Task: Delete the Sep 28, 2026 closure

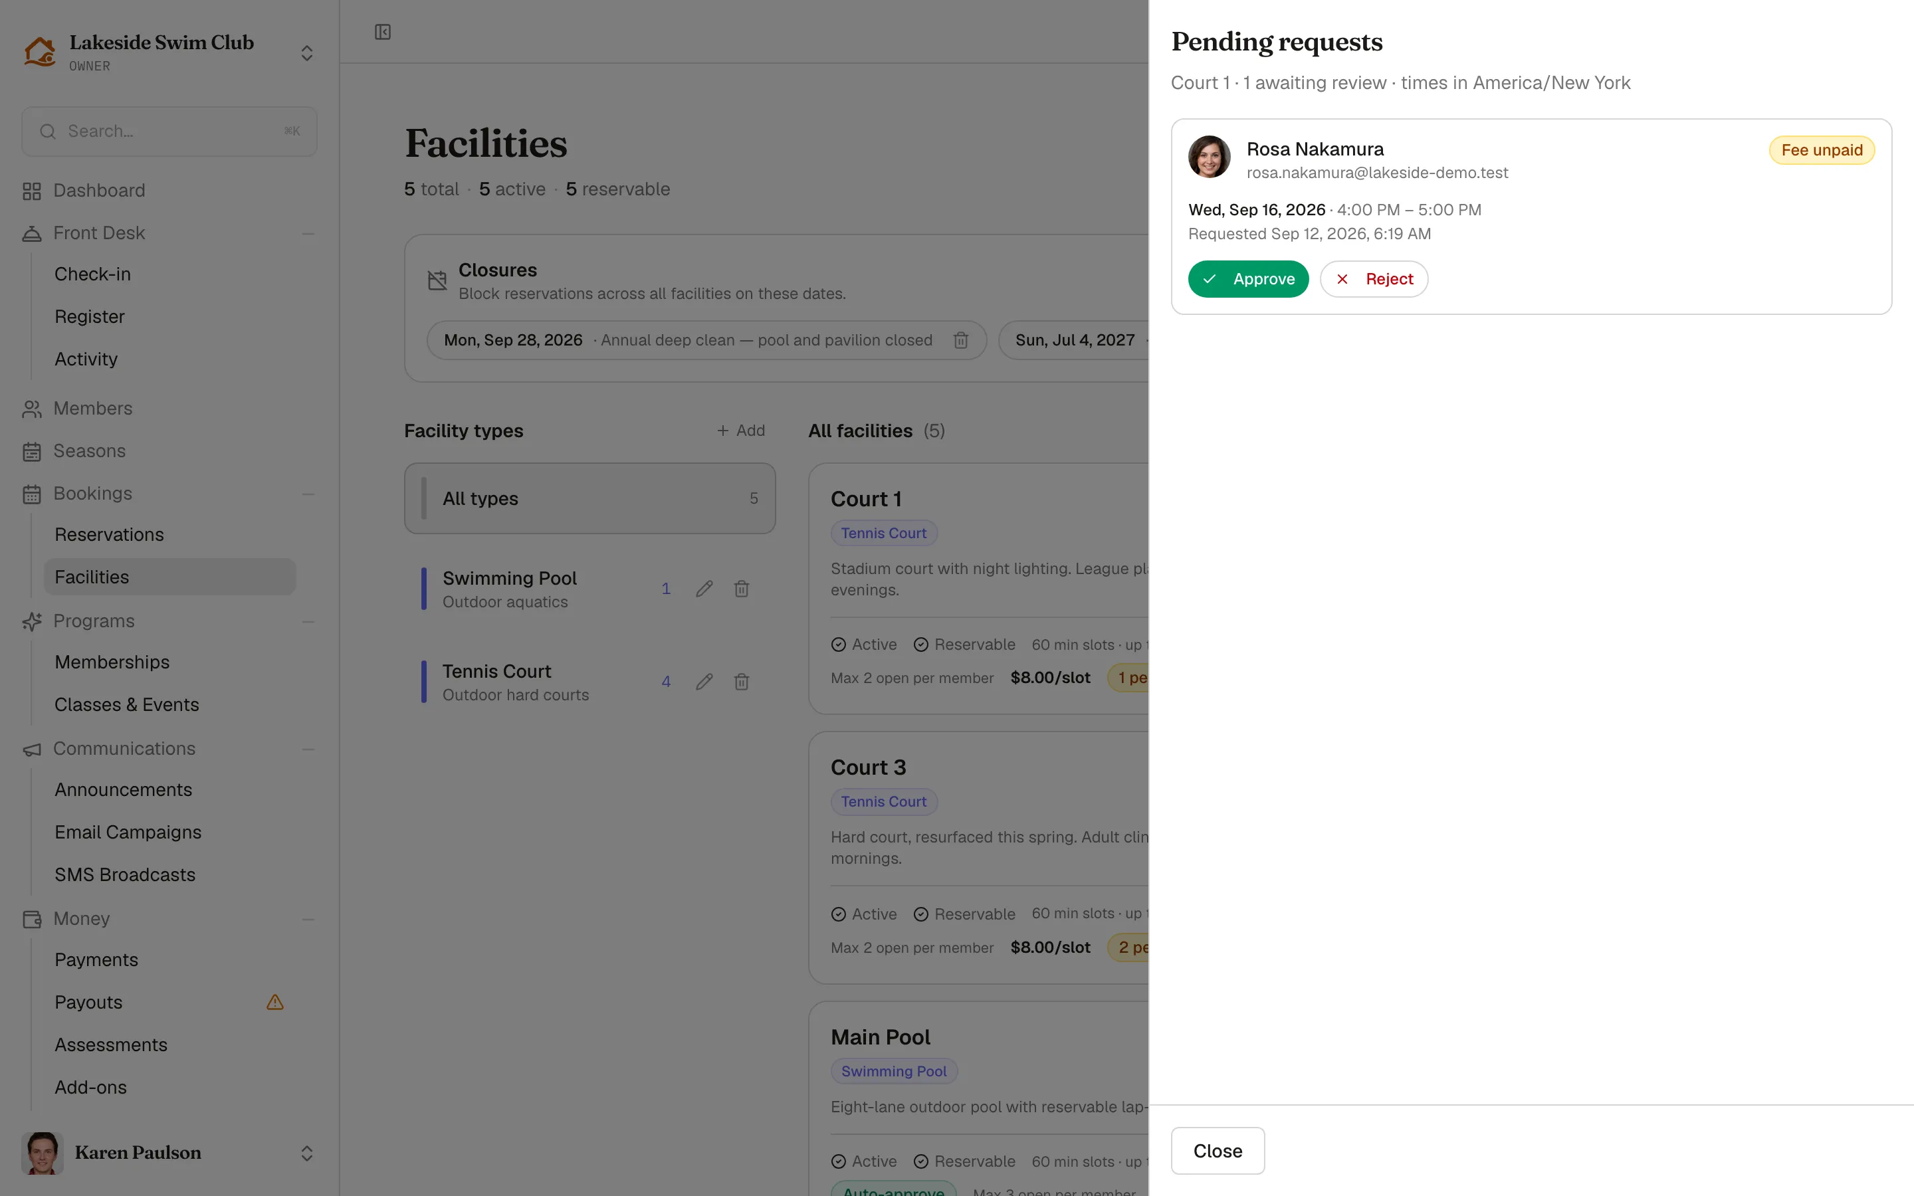Action: point(961,340)
